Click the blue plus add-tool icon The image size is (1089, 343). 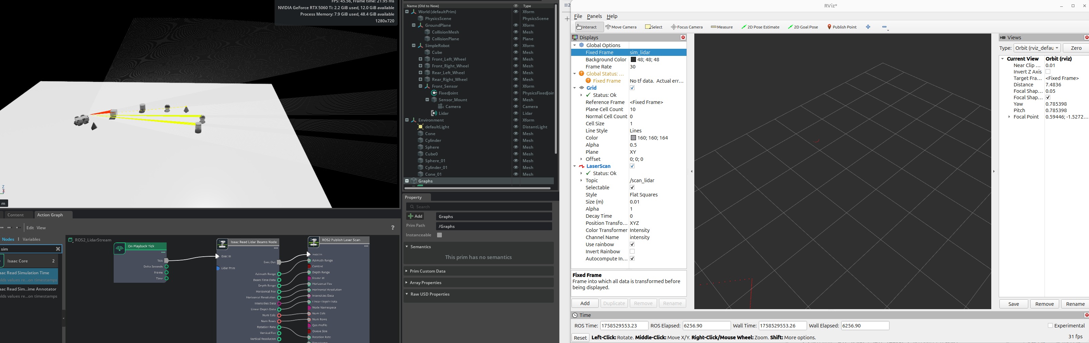868,27
